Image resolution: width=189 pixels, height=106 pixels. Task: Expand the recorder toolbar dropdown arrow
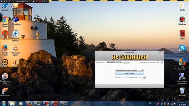[1, 1]
